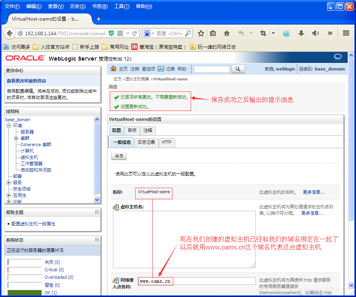This screenshot has height=297, width=356.
Task: Click the QR code icon in address bar
Action: 120,34
